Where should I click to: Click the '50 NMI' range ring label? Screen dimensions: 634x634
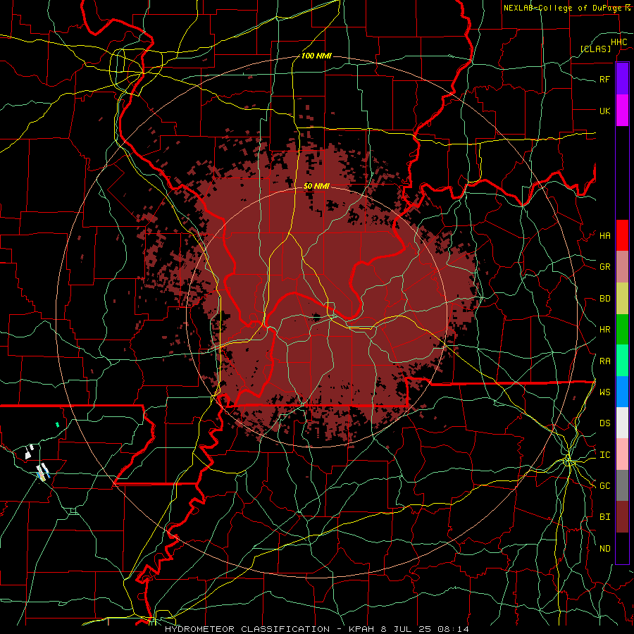point(316,186)
